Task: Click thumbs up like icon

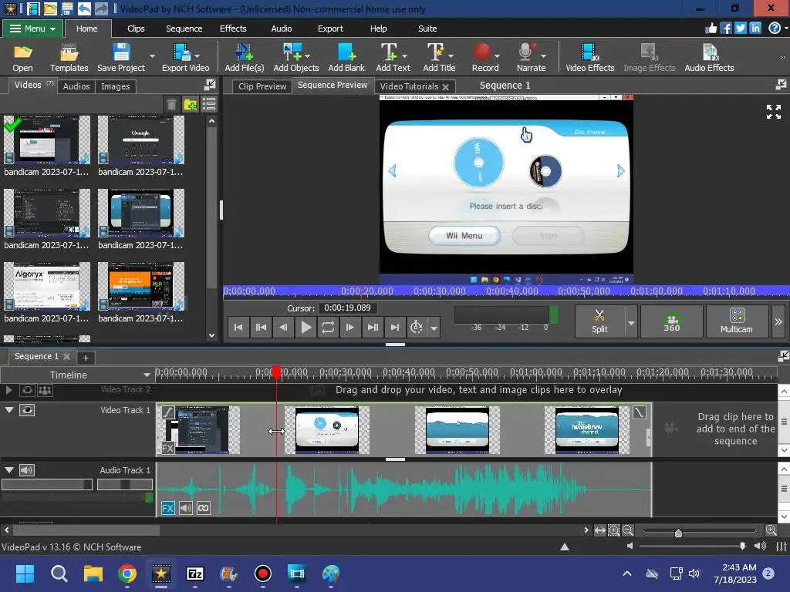Action: (711, 29)
